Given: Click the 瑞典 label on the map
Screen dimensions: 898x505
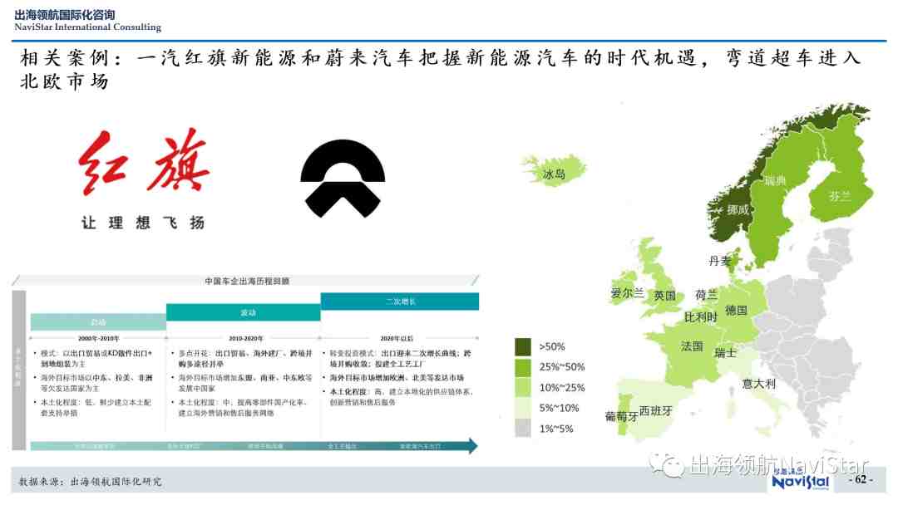Looking at the screenshot, I should click(x=776, y=181).
